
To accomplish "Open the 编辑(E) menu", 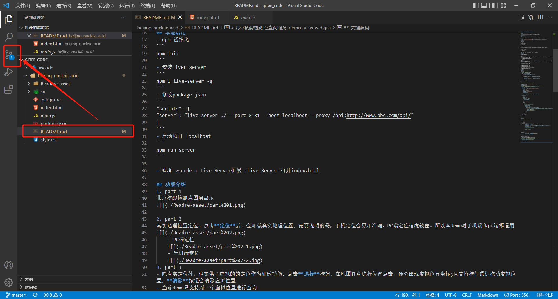I will coord(43,6).
